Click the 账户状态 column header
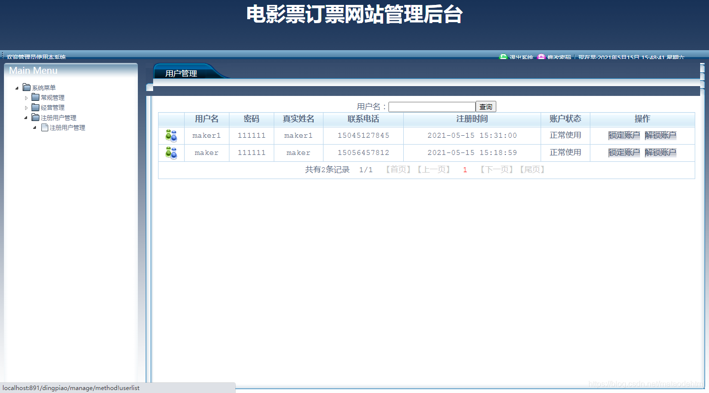The width and height of the screenshot is (709, 393). 565,119
